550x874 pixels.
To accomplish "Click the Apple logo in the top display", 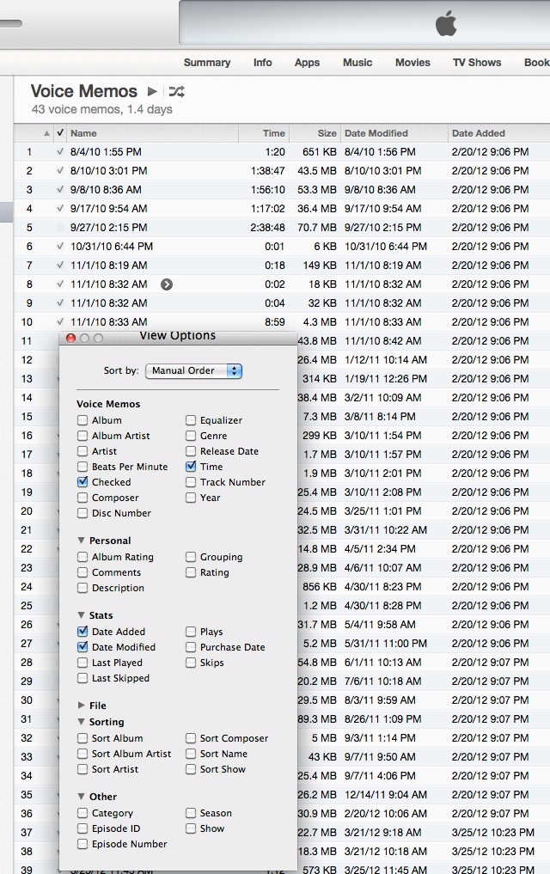I will coord(445,24).
